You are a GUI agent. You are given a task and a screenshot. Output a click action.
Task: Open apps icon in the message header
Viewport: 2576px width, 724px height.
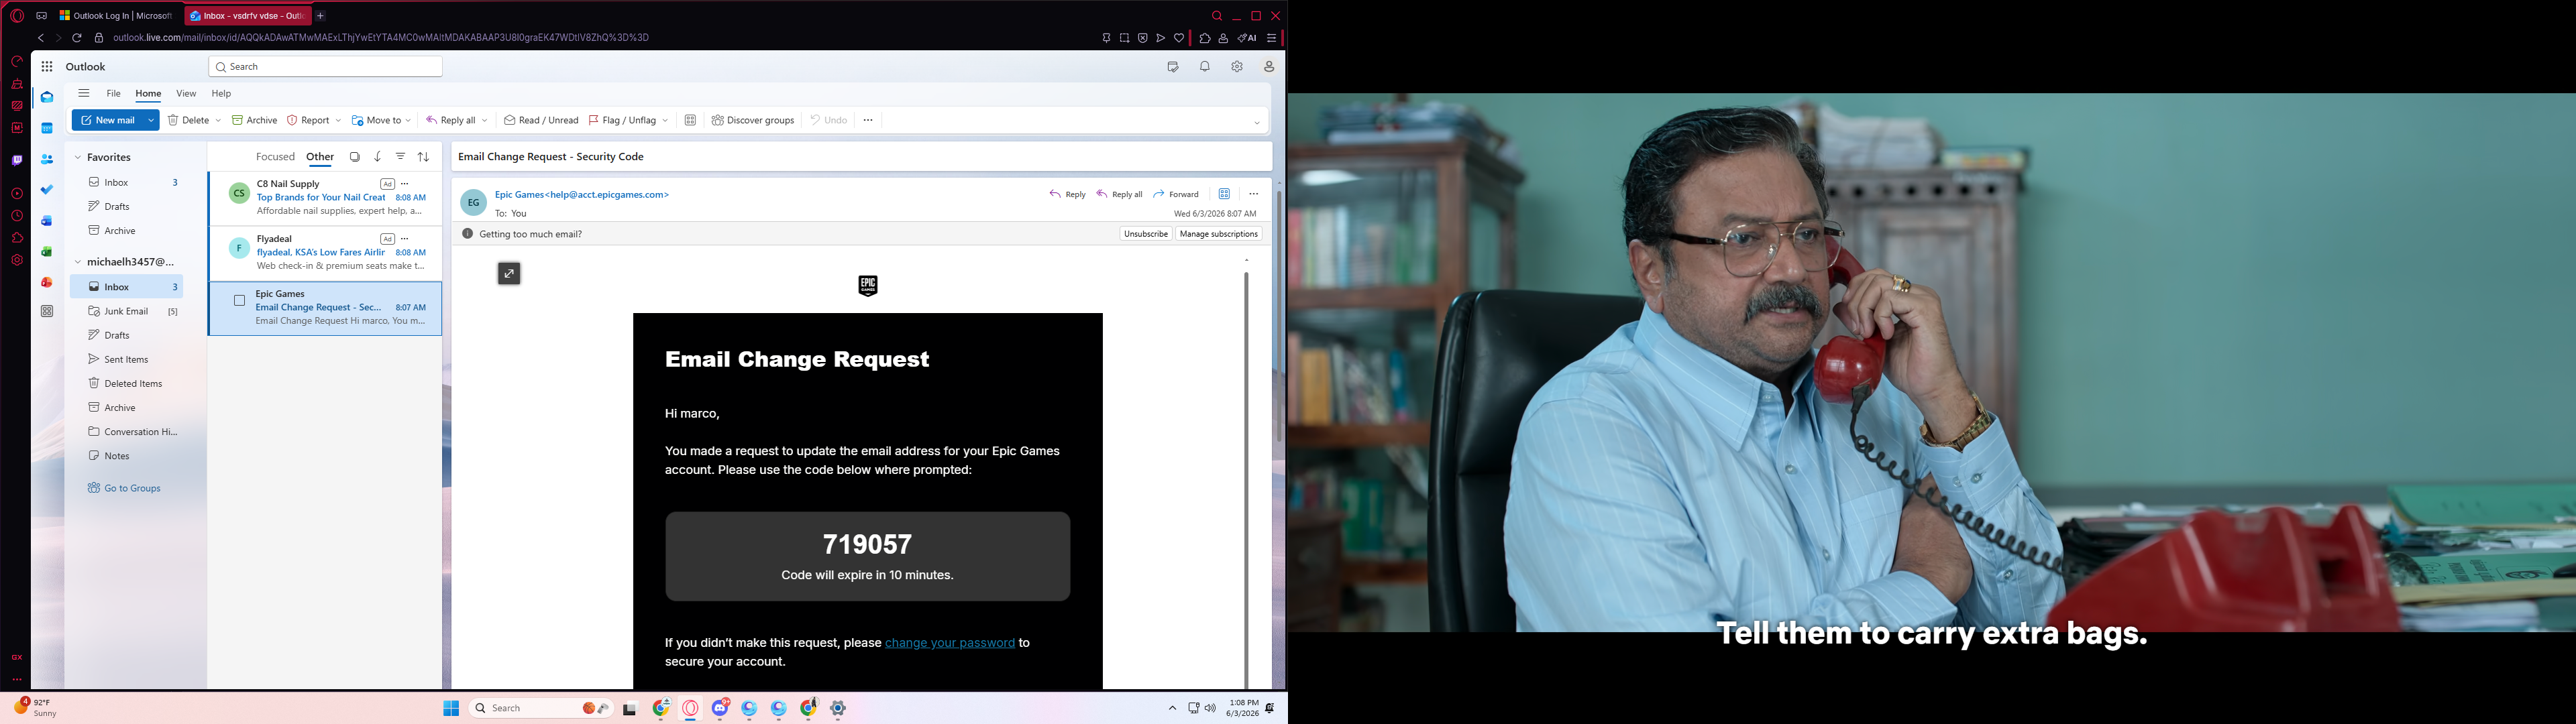tap(1224, 194)
